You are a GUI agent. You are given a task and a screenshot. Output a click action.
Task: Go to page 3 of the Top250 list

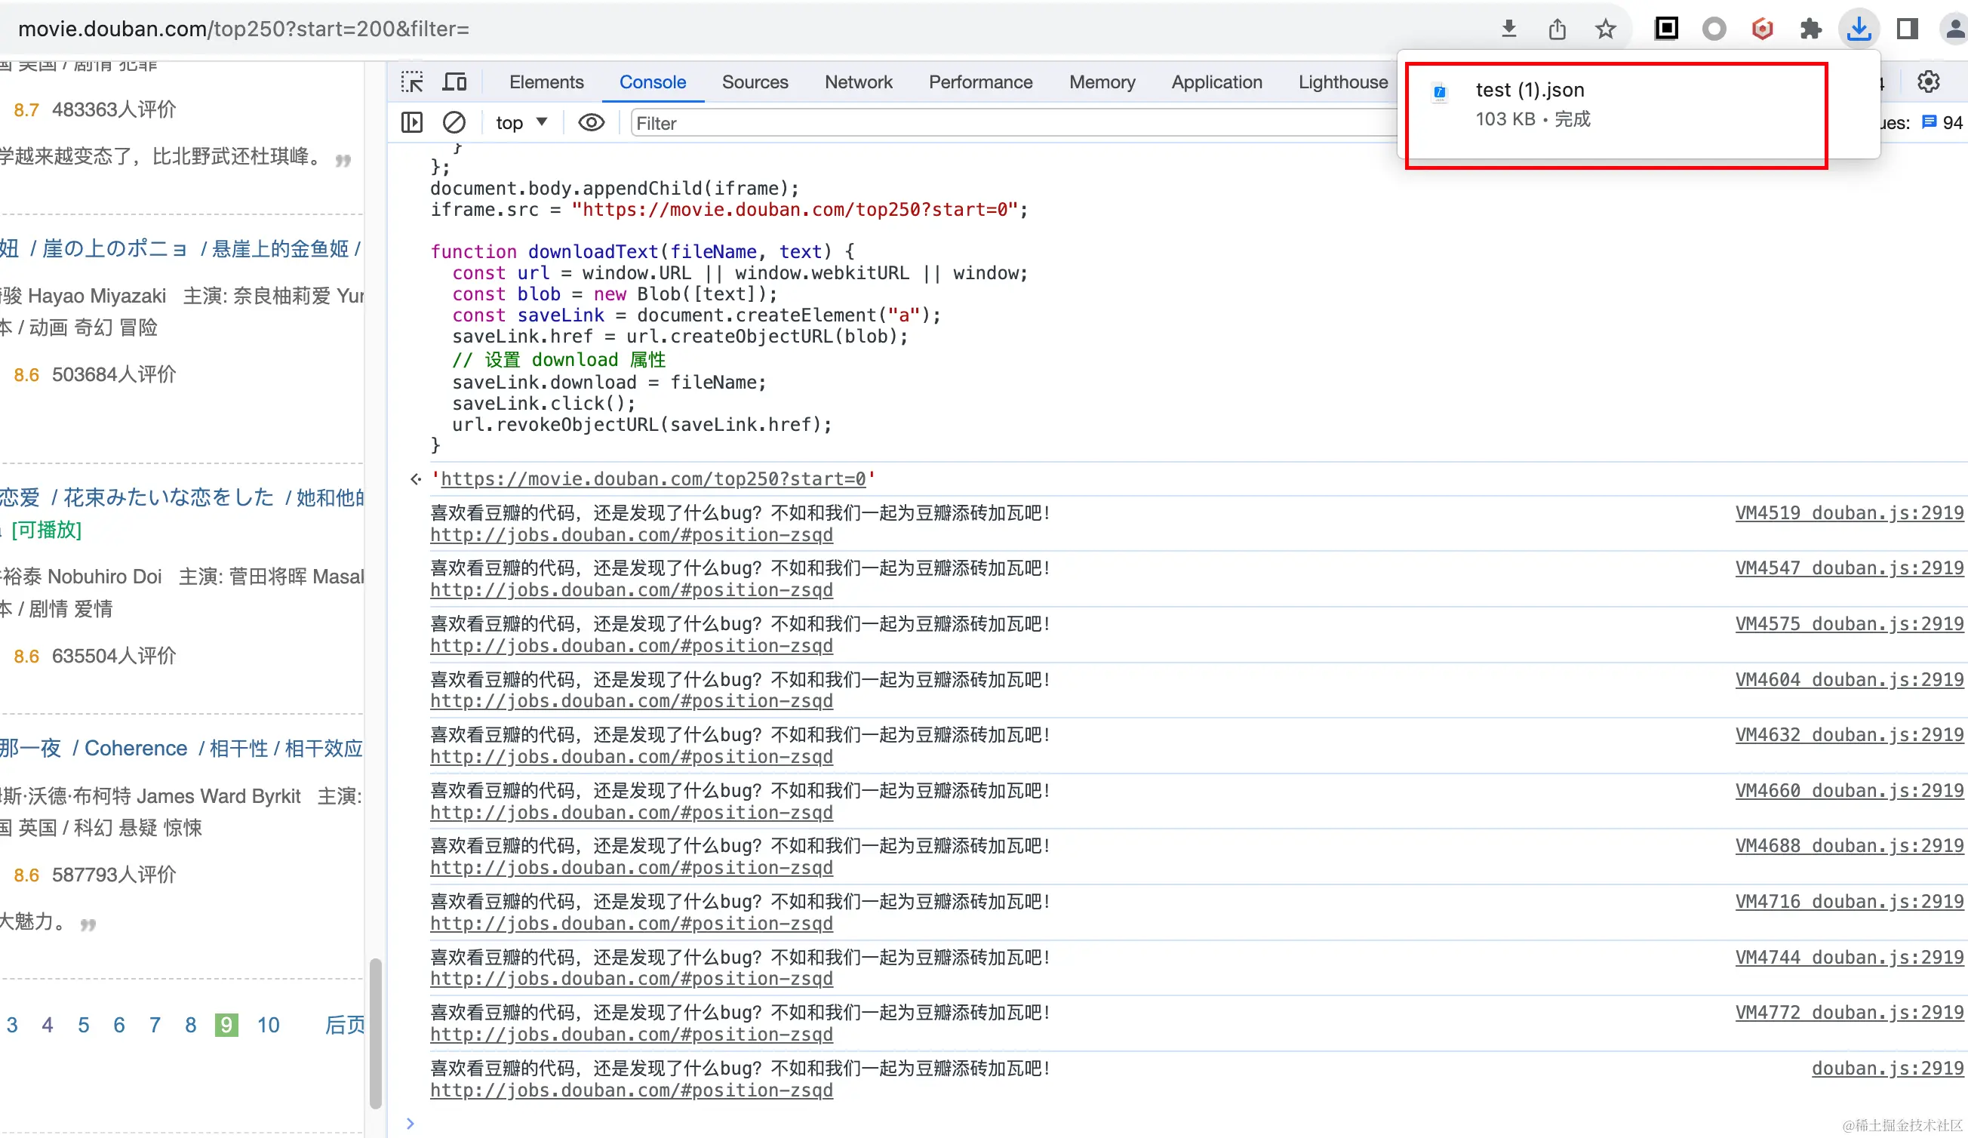[x=12, y=1025]
